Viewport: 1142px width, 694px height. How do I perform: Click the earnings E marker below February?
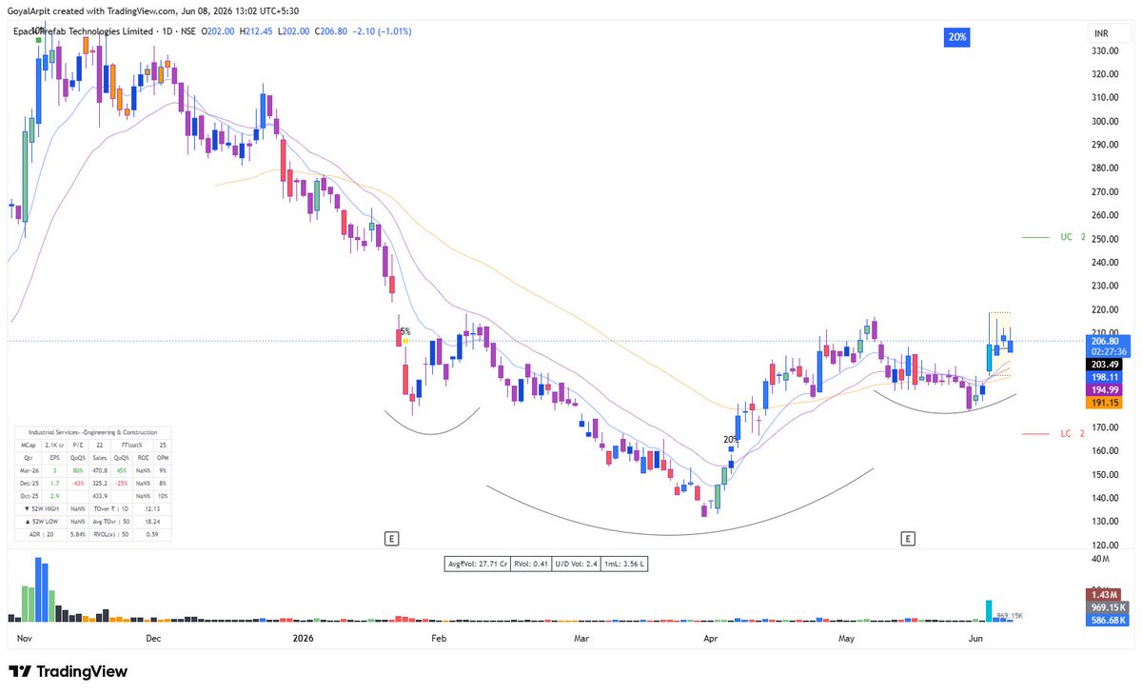click(x=391, y=539)
